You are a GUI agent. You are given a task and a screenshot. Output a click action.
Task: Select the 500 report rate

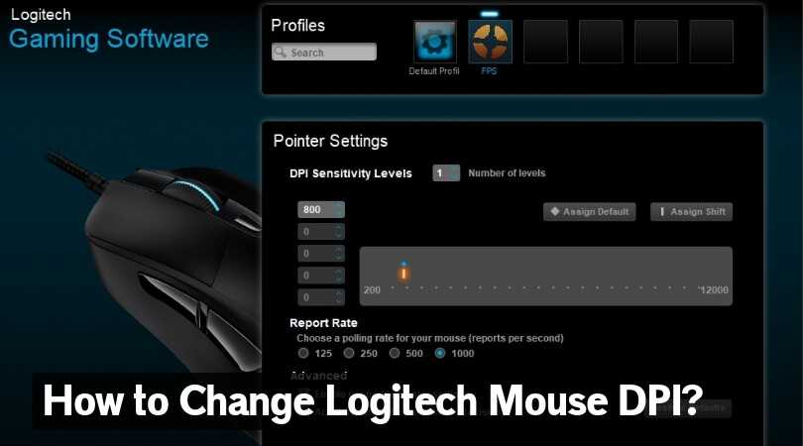395,353
